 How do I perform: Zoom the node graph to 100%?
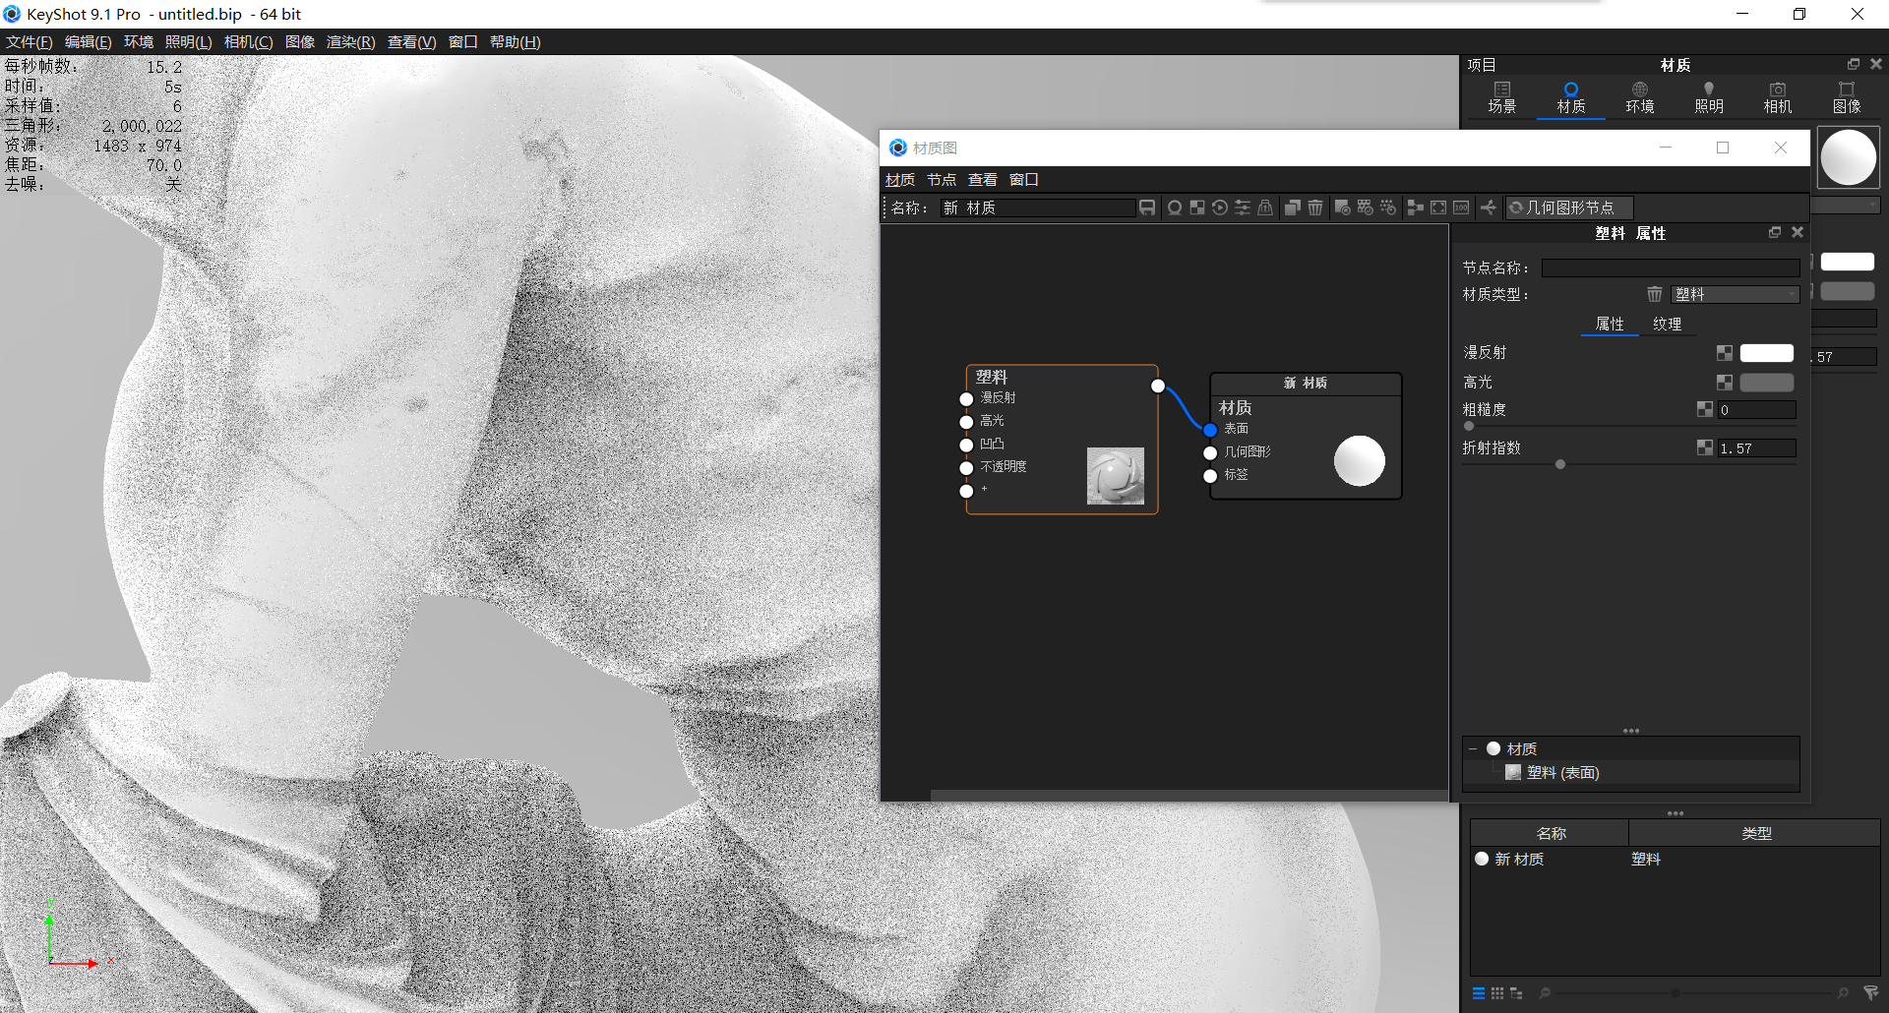point(1461,208)
